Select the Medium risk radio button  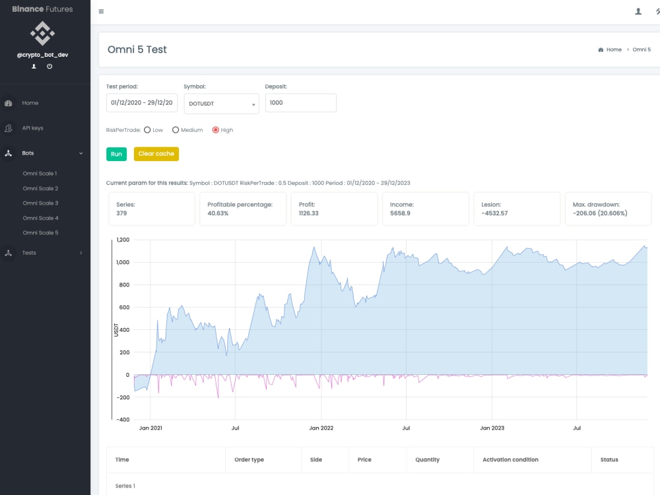176,130
